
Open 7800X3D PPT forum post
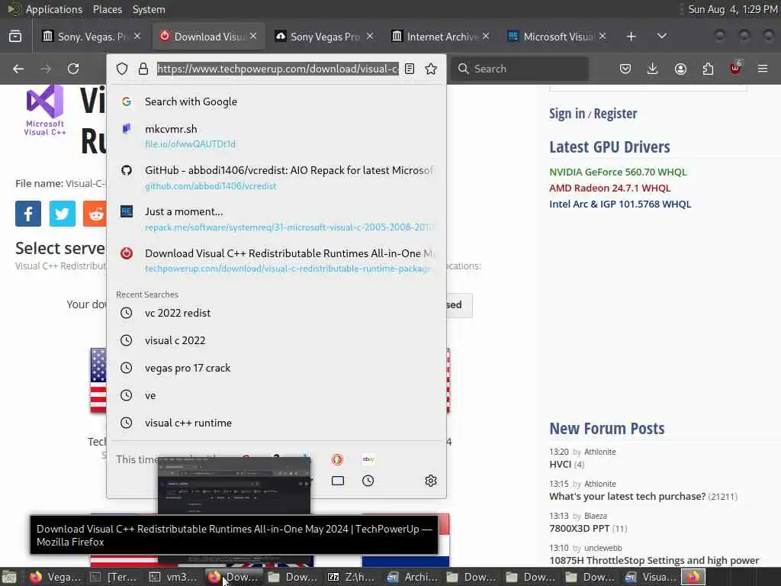580,528
